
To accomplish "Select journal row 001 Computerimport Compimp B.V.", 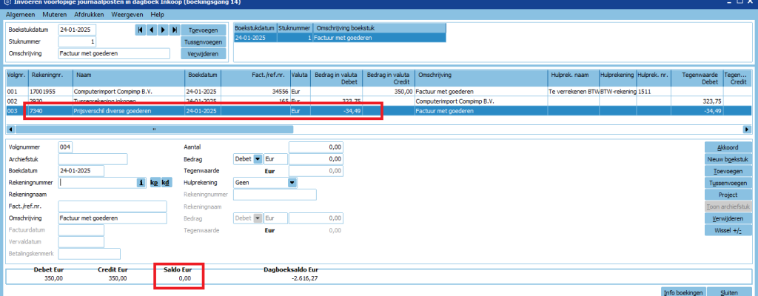I will (111, 91).
